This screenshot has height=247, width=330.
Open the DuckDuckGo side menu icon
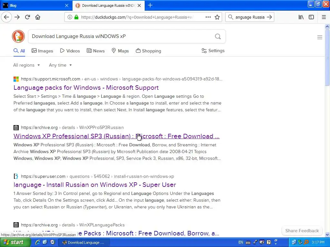[320, 37]
